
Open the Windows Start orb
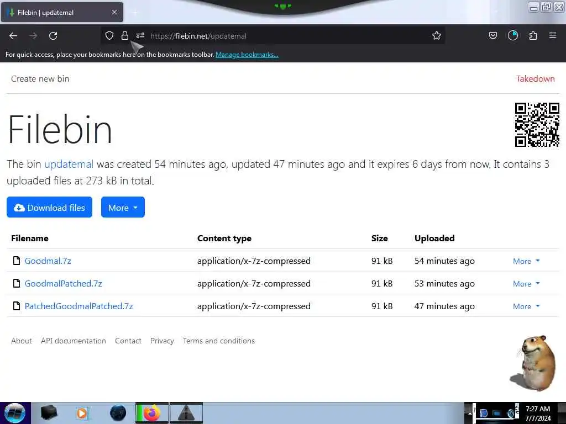(x=15, y=413)
